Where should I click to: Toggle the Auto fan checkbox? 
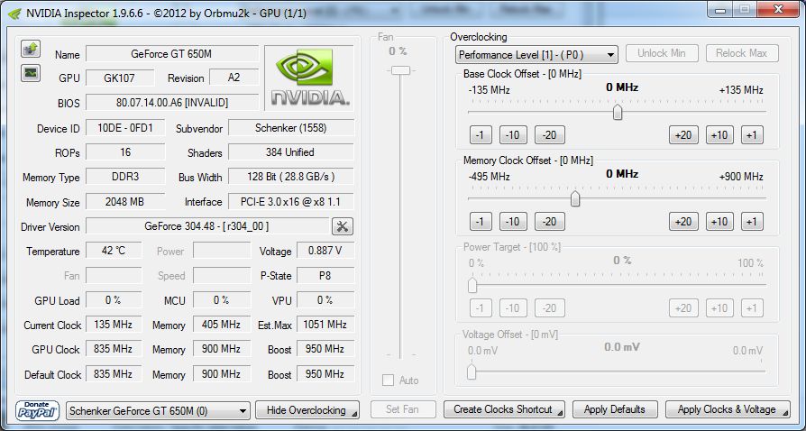point(388,381)
